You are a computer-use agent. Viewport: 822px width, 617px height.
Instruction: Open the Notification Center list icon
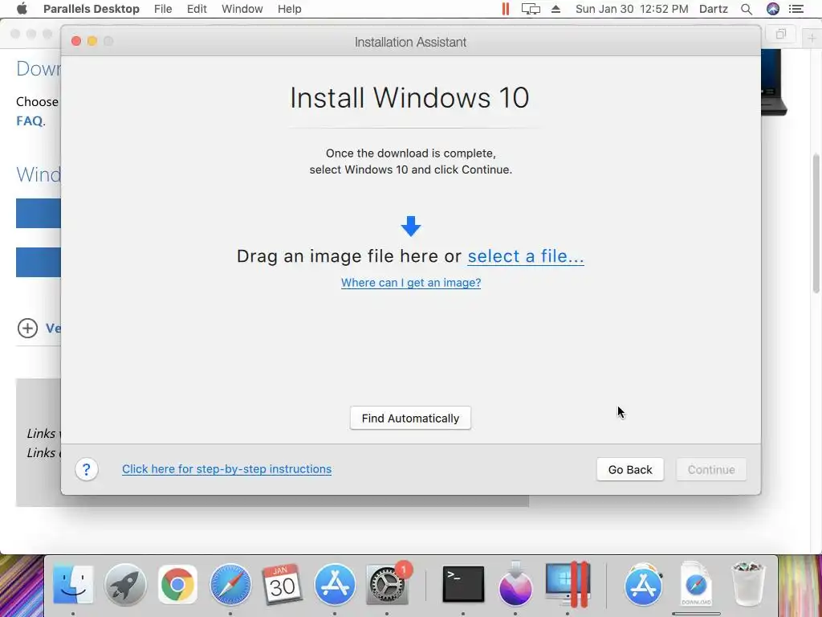796,9
